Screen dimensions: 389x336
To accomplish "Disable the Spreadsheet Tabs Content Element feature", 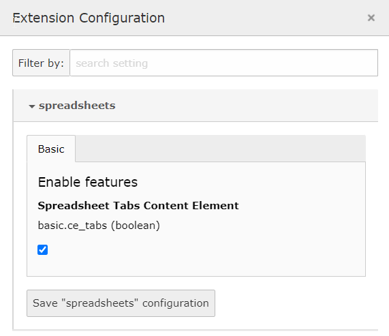I will click(x=43, y=249).
